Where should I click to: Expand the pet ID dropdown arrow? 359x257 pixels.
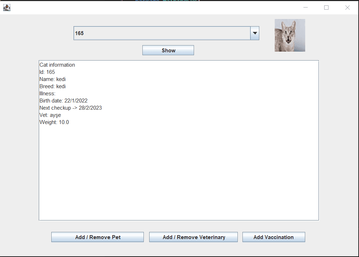pyautogui.click(x=255, y=33)
